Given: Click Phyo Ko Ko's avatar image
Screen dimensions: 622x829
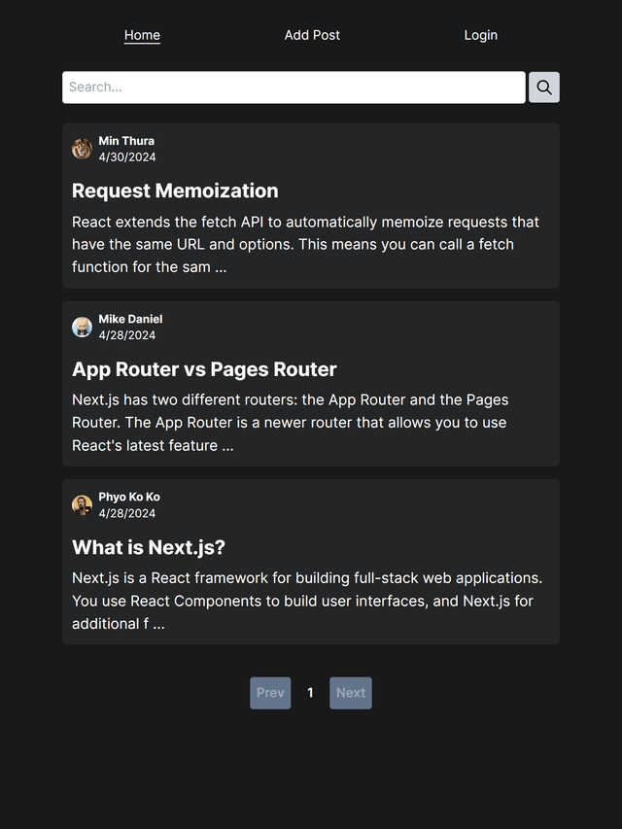Looking at the screenshot, I should point(82,505).
